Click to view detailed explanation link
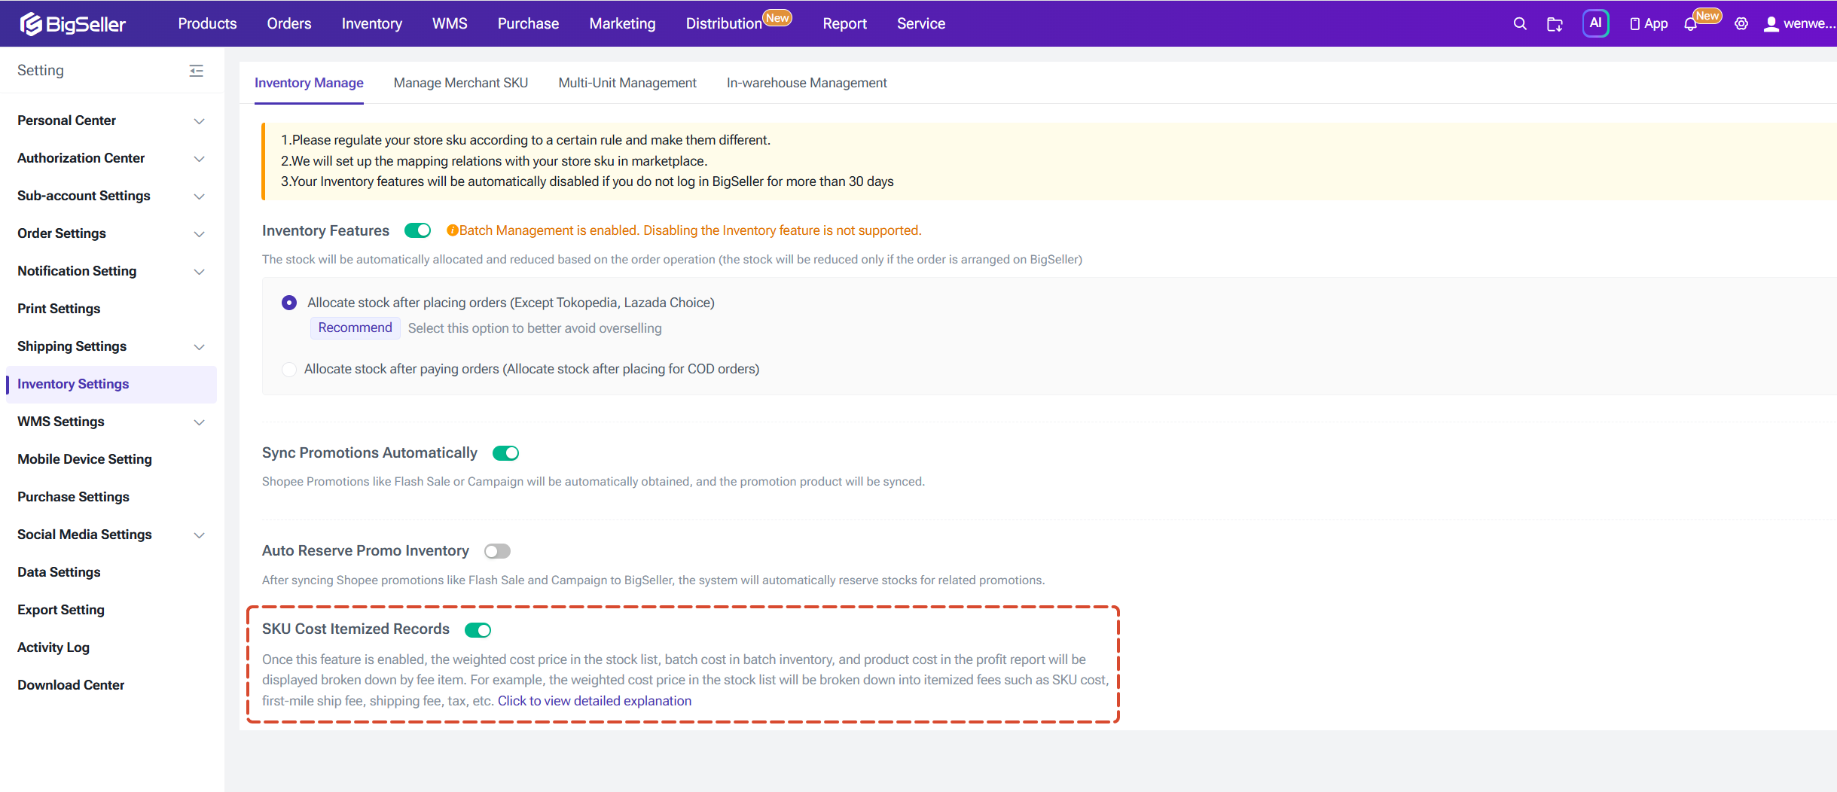This screenshot has height=792, width=1837. tap(594, 701)
